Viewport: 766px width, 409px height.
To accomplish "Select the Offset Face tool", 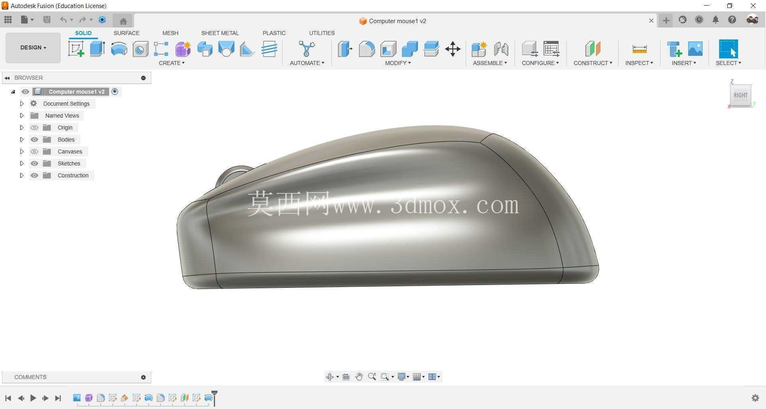I will [431, 49].
